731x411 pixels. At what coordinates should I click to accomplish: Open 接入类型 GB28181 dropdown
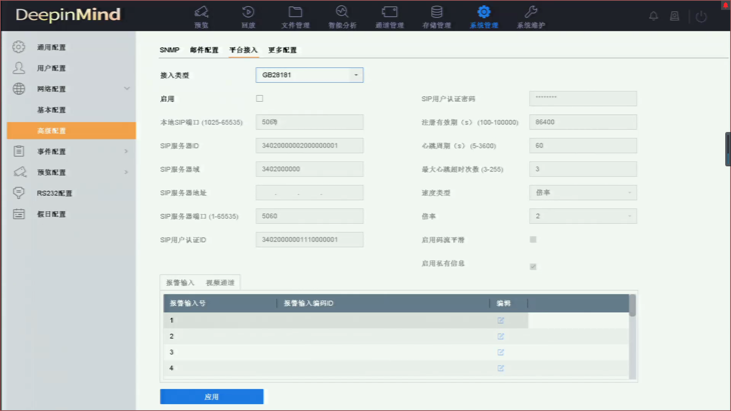coord(309,75)
